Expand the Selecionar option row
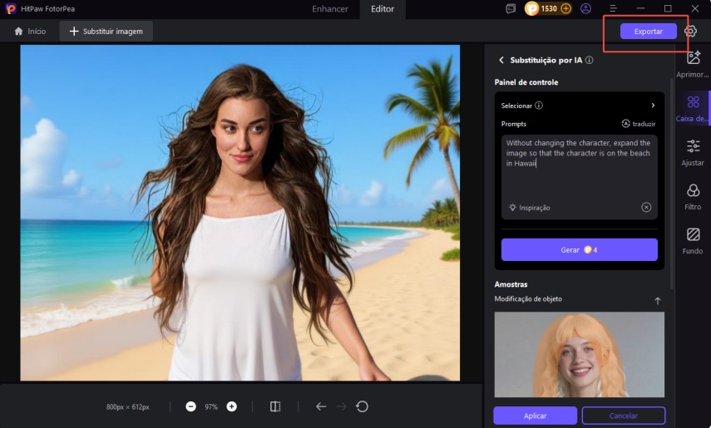The image size is (711, 428). 653,106
